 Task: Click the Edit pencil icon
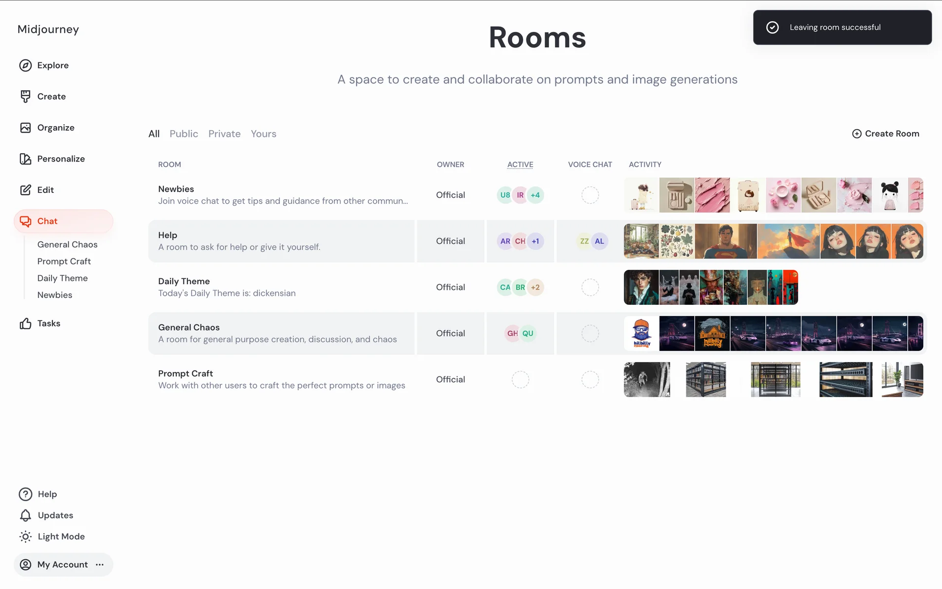tap(26, 190)
